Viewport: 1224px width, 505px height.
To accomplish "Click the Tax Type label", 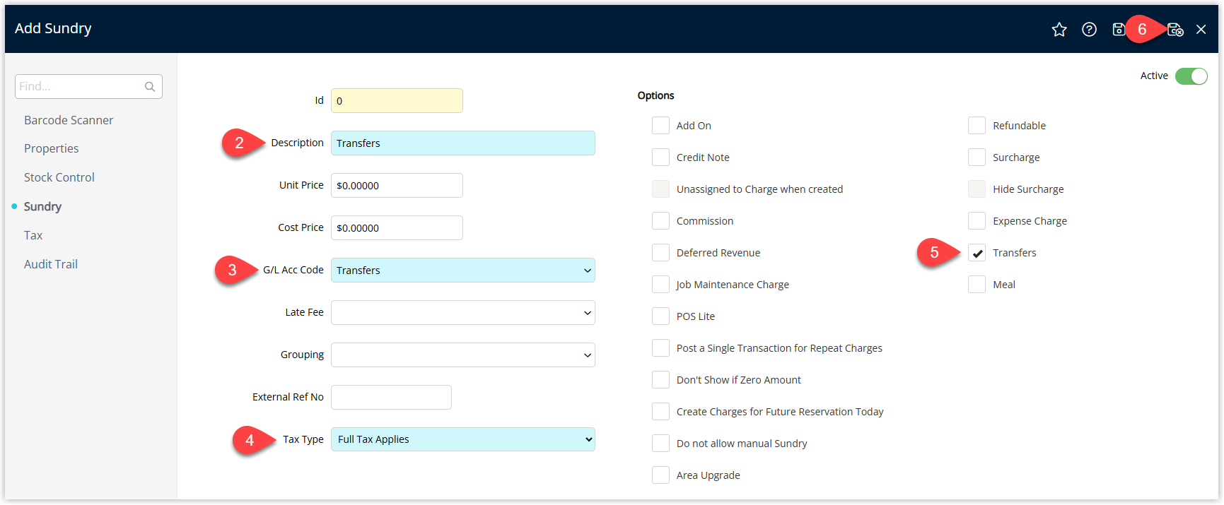I will tap(303, 439).
